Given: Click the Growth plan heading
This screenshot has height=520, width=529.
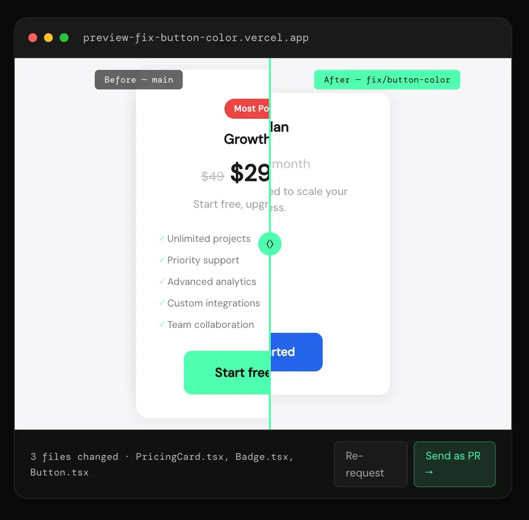Looking at the screenshot, I should pos(246,139).
